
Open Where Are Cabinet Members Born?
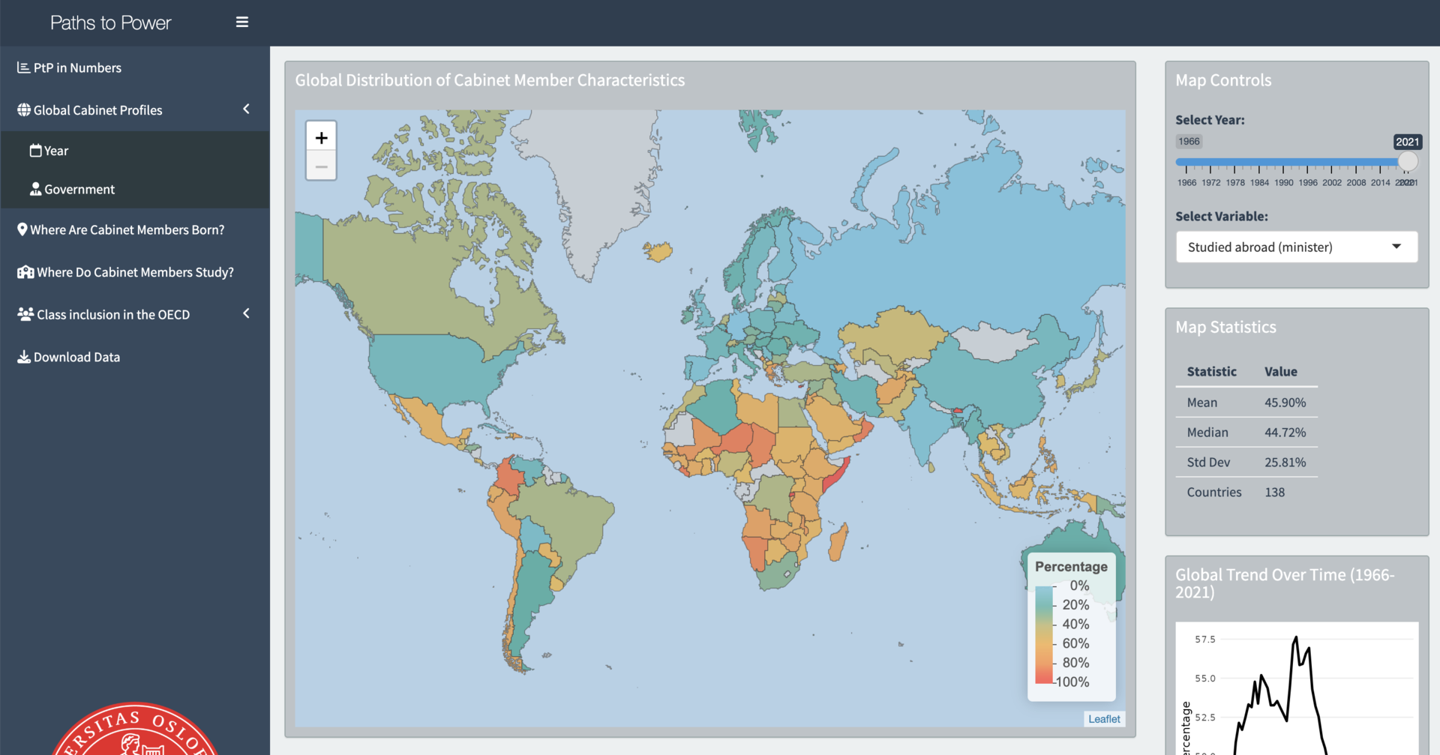135,229
